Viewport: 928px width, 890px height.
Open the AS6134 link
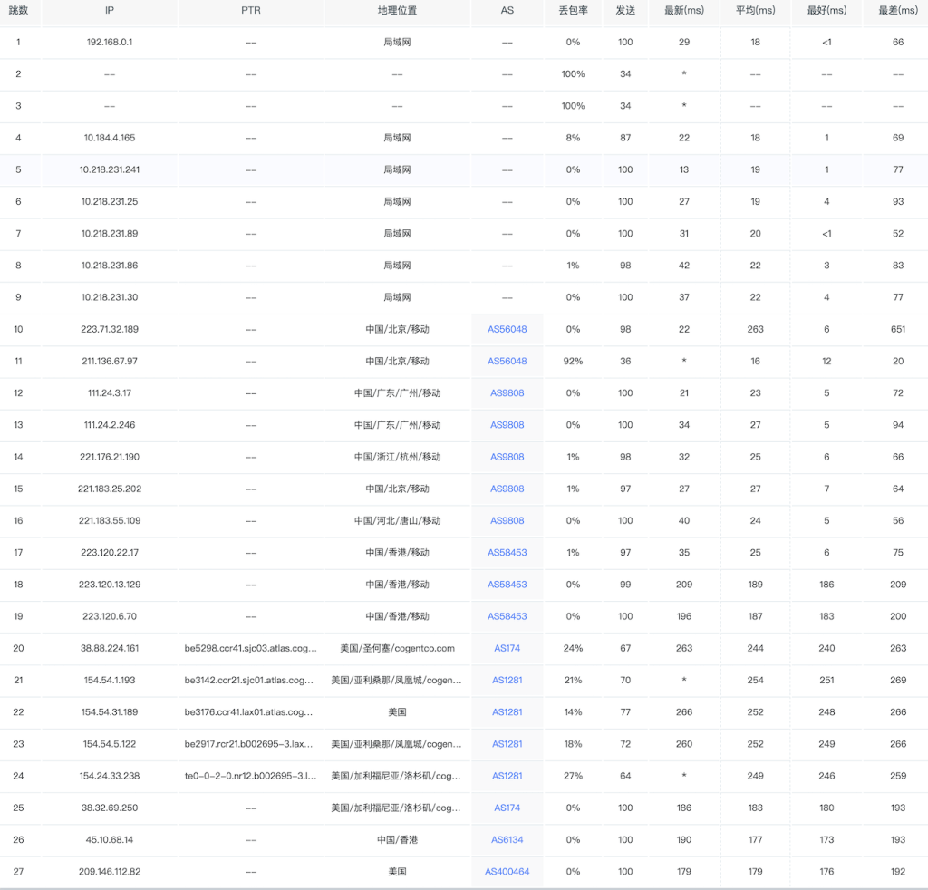507,839
